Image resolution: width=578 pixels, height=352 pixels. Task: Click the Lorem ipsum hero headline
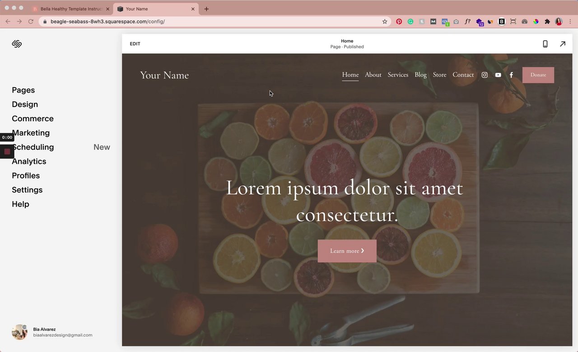tap(345, 201)
